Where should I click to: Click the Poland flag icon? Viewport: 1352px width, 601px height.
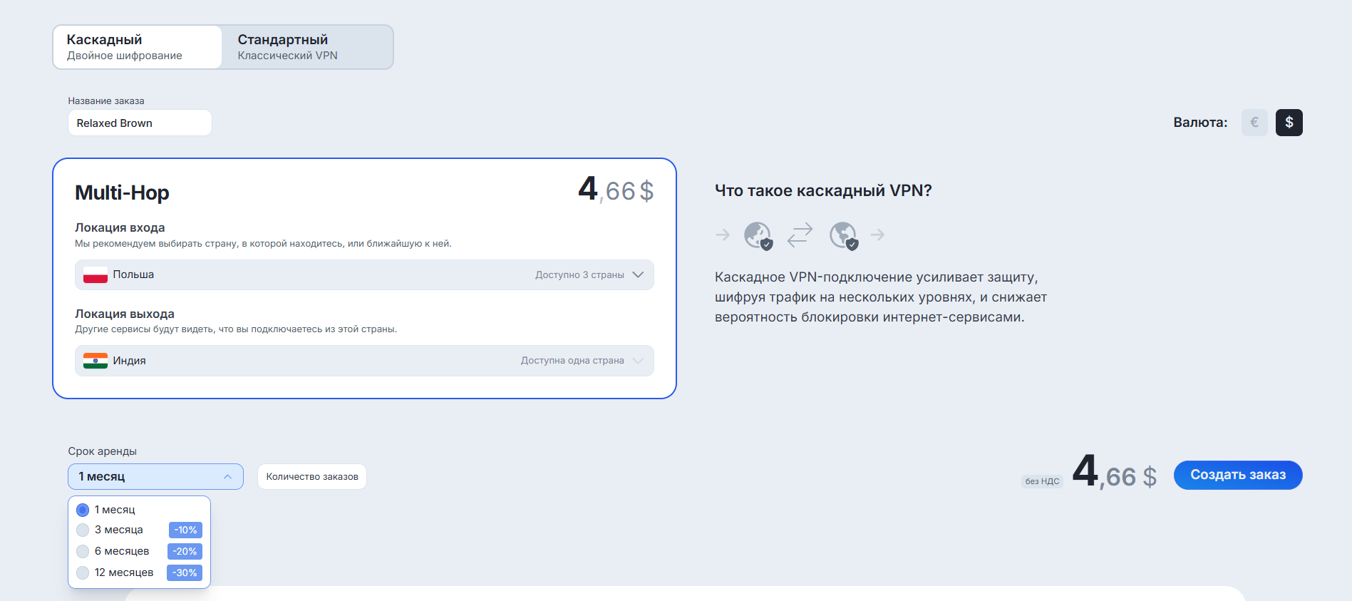(x=95, y=275)
